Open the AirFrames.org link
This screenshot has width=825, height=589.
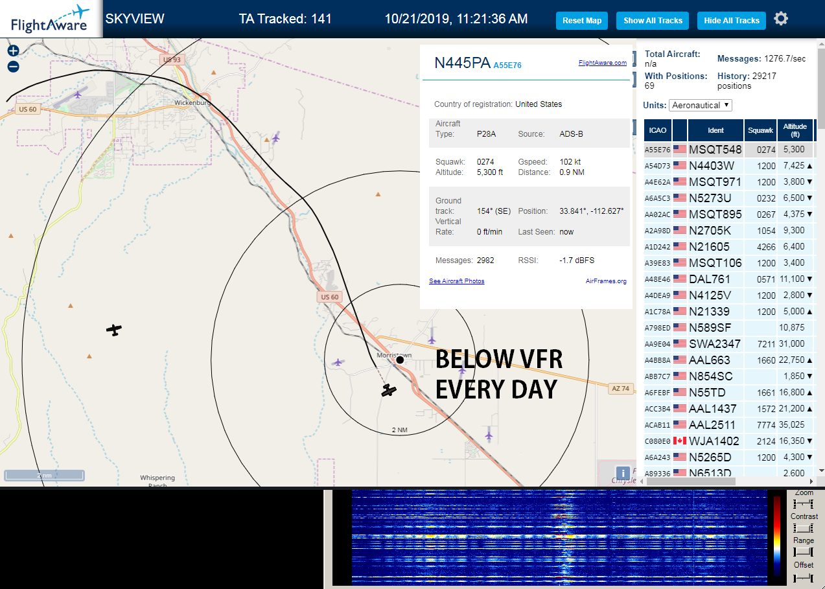point(606,281)
